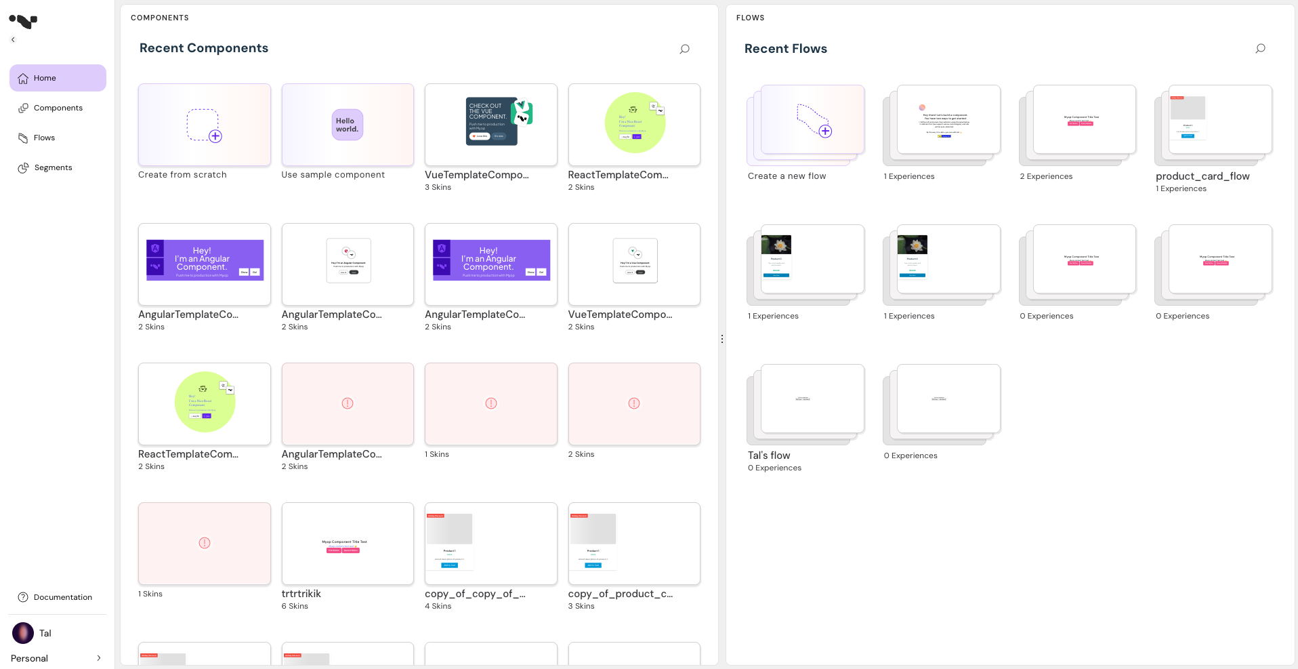Search recent components with the magnifier icon
The width and height of the screenshot is (1298, 669).
pyautogui.click(x=685, y=49)
